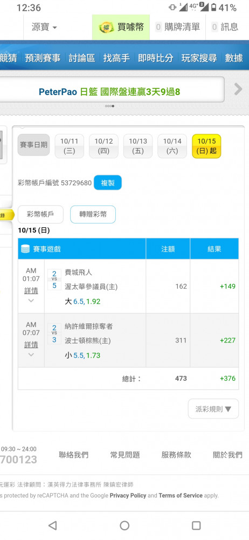Click the 複製 button to copy the account number
The image size is (249, 540).
pos(108,183)
